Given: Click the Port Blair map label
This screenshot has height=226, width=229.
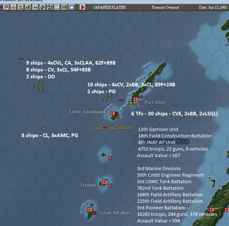Looking at the screenshot, I should tap(155, 102).
